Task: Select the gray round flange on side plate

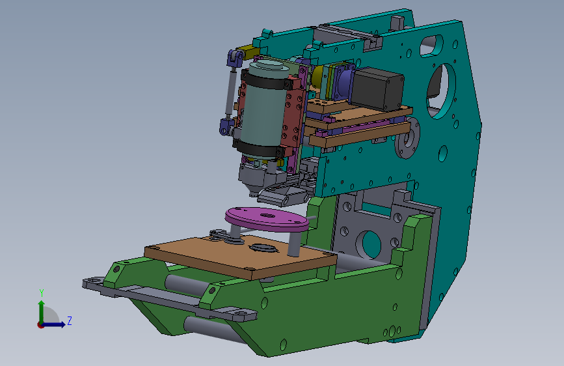Action: (x=407, y=138)
